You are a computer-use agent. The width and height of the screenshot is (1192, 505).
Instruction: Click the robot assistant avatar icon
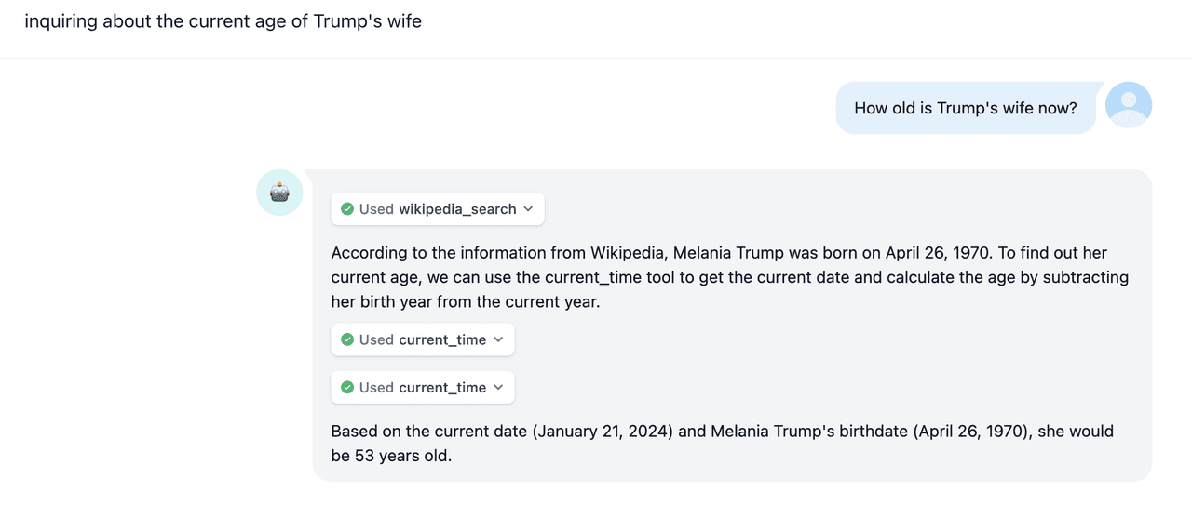coord(279,193)
